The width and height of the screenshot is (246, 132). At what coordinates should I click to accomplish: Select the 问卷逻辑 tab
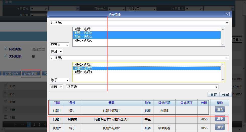(x=31, y=74)
